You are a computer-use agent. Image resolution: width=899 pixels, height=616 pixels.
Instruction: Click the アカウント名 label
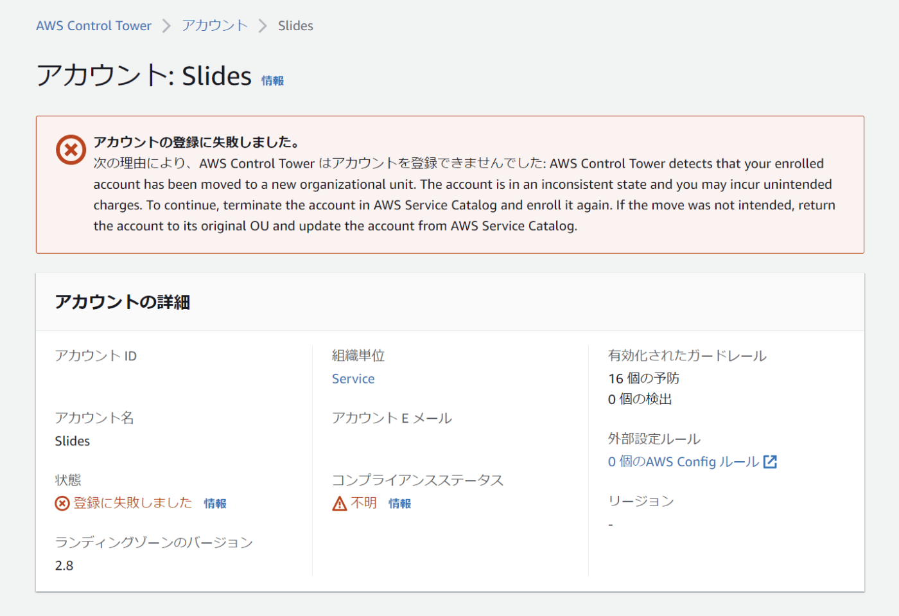tap(94, 418)
